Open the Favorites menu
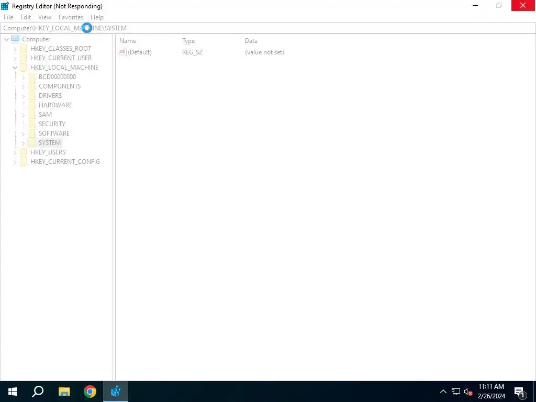This screenshot has height=402, width=536. (x=71, y=17)
